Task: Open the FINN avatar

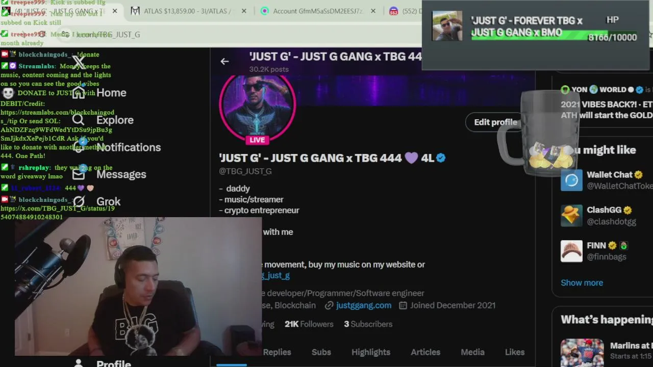Action: (571, 251)
